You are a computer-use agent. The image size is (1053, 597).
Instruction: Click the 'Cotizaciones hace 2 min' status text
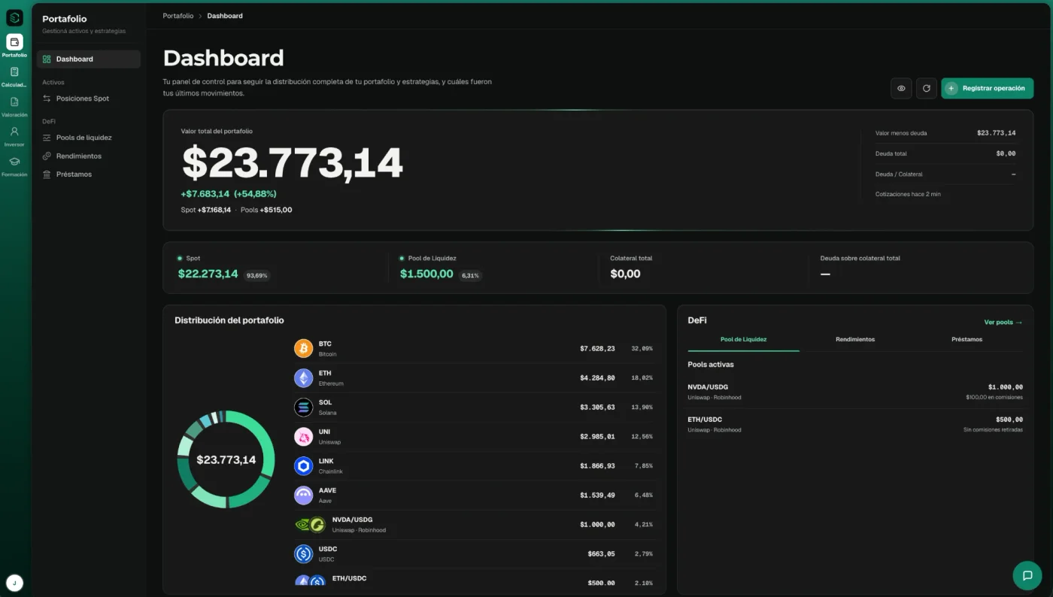[908, 194]
